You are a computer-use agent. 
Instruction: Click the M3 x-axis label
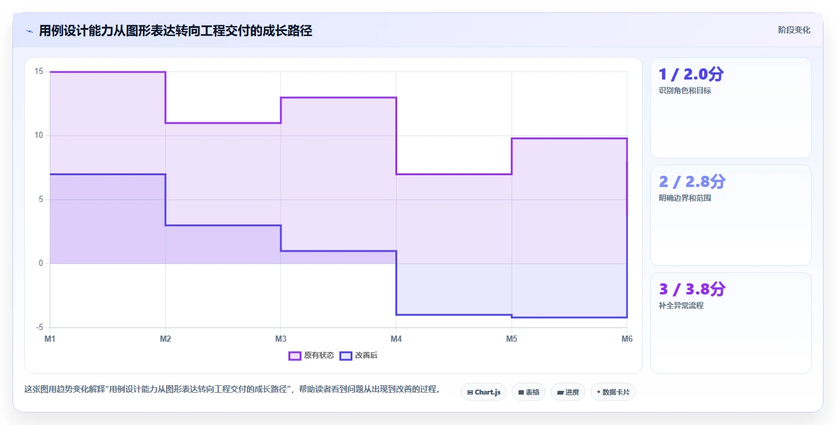click(x=281, y=339)
